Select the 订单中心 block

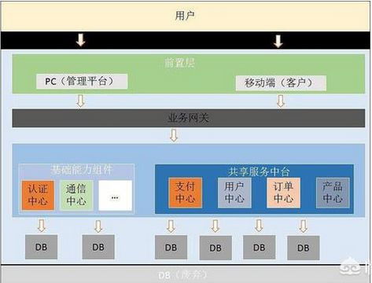(x=283, y=193)
